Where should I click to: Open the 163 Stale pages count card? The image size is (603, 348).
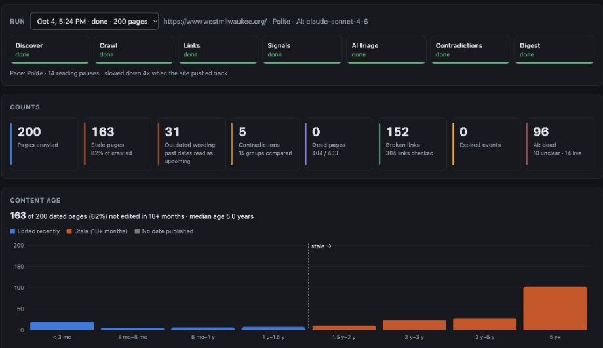118,144
